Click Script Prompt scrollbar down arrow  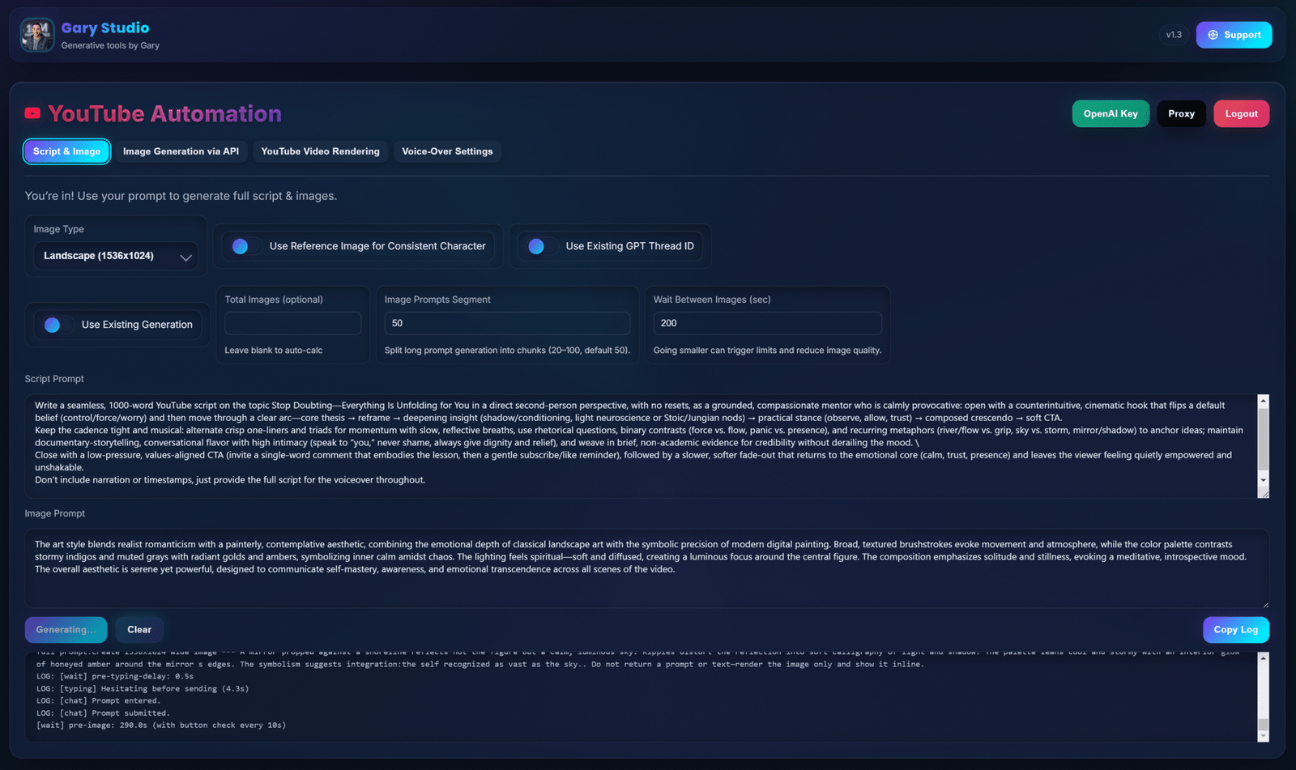click(x=1262, y=480)
